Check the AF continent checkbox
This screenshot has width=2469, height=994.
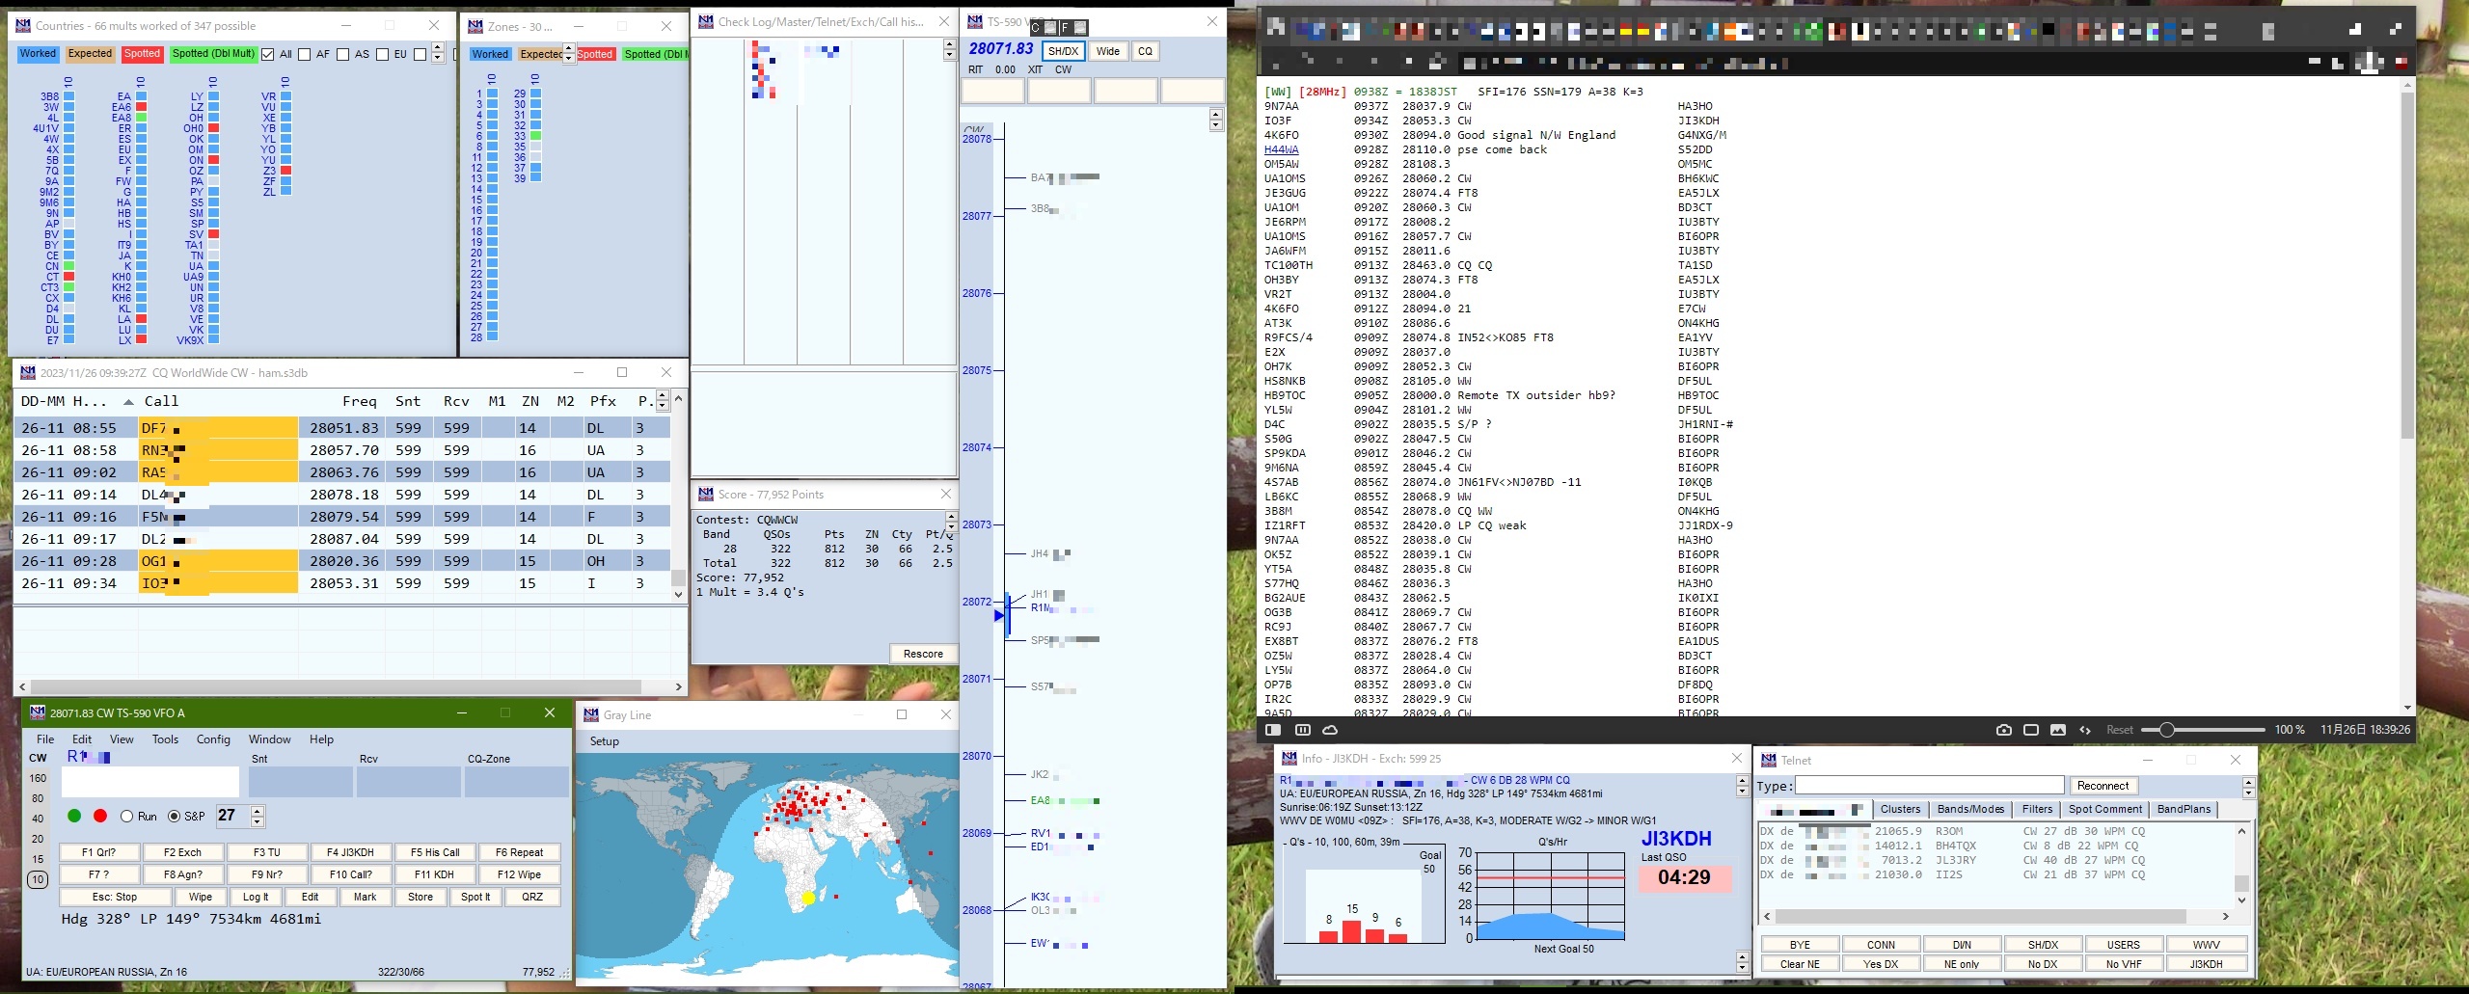tap(305, 55)
